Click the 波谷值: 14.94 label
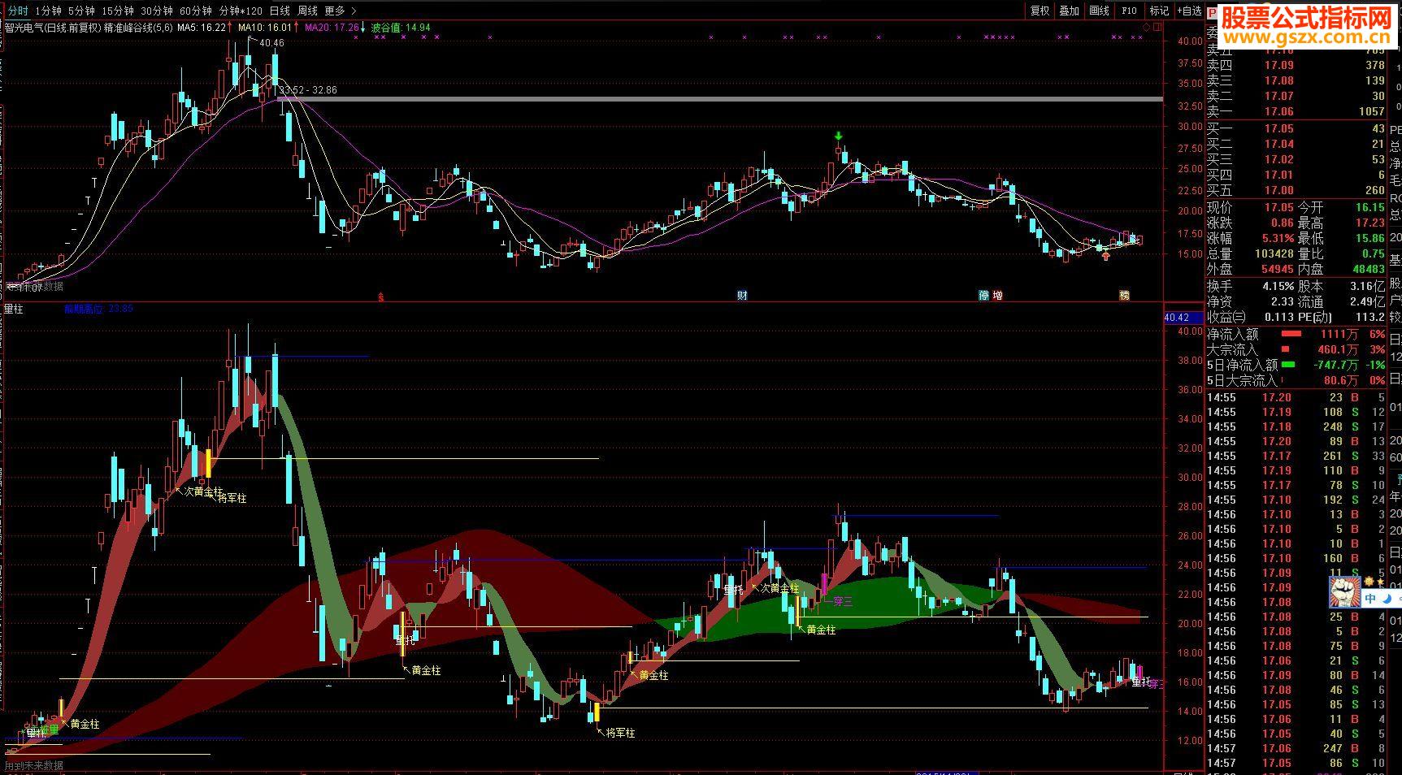The image size is (1402, 775). coord(401,28)
